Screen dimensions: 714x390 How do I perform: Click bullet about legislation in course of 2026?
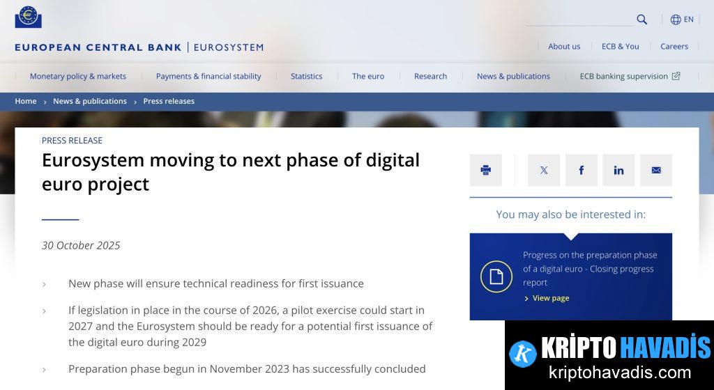click(250, 326)
